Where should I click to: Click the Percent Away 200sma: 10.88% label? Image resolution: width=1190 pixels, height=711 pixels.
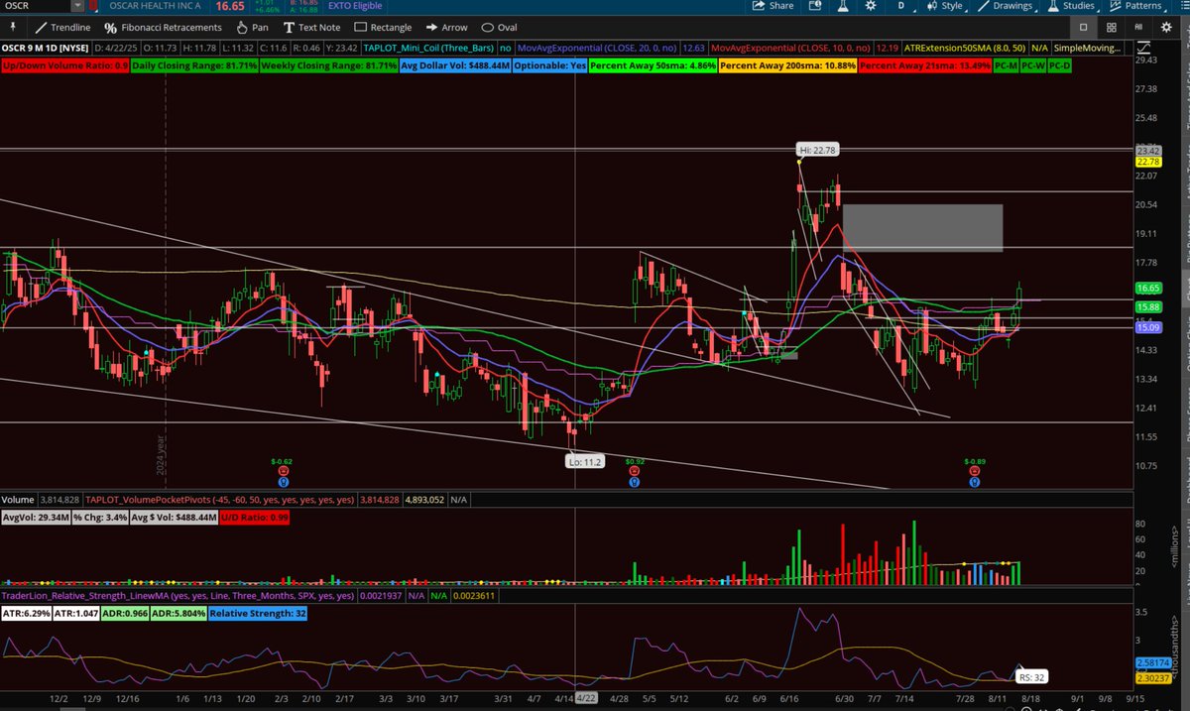pos(786,65)
